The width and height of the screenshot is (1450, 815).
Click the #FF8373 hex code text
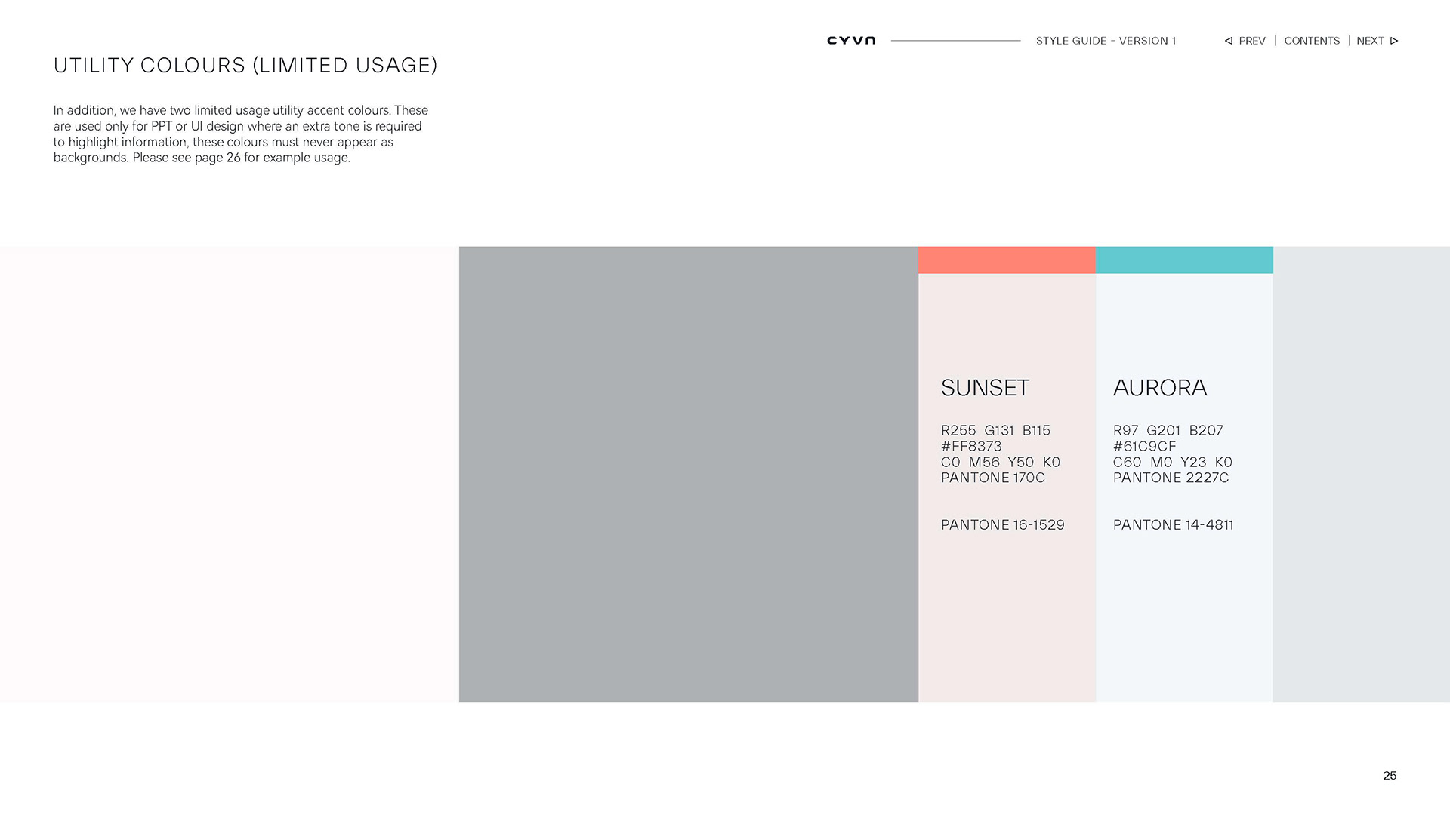click(x=971, y=447)
